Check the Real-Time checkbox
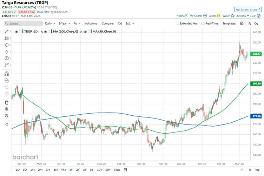The height and width of the screenshot is (176, 264). click(203, 23)
